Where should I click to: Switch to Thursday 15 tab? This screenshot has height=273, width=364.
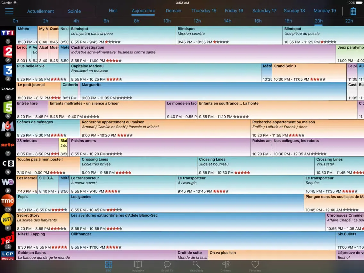coord(203,11)
